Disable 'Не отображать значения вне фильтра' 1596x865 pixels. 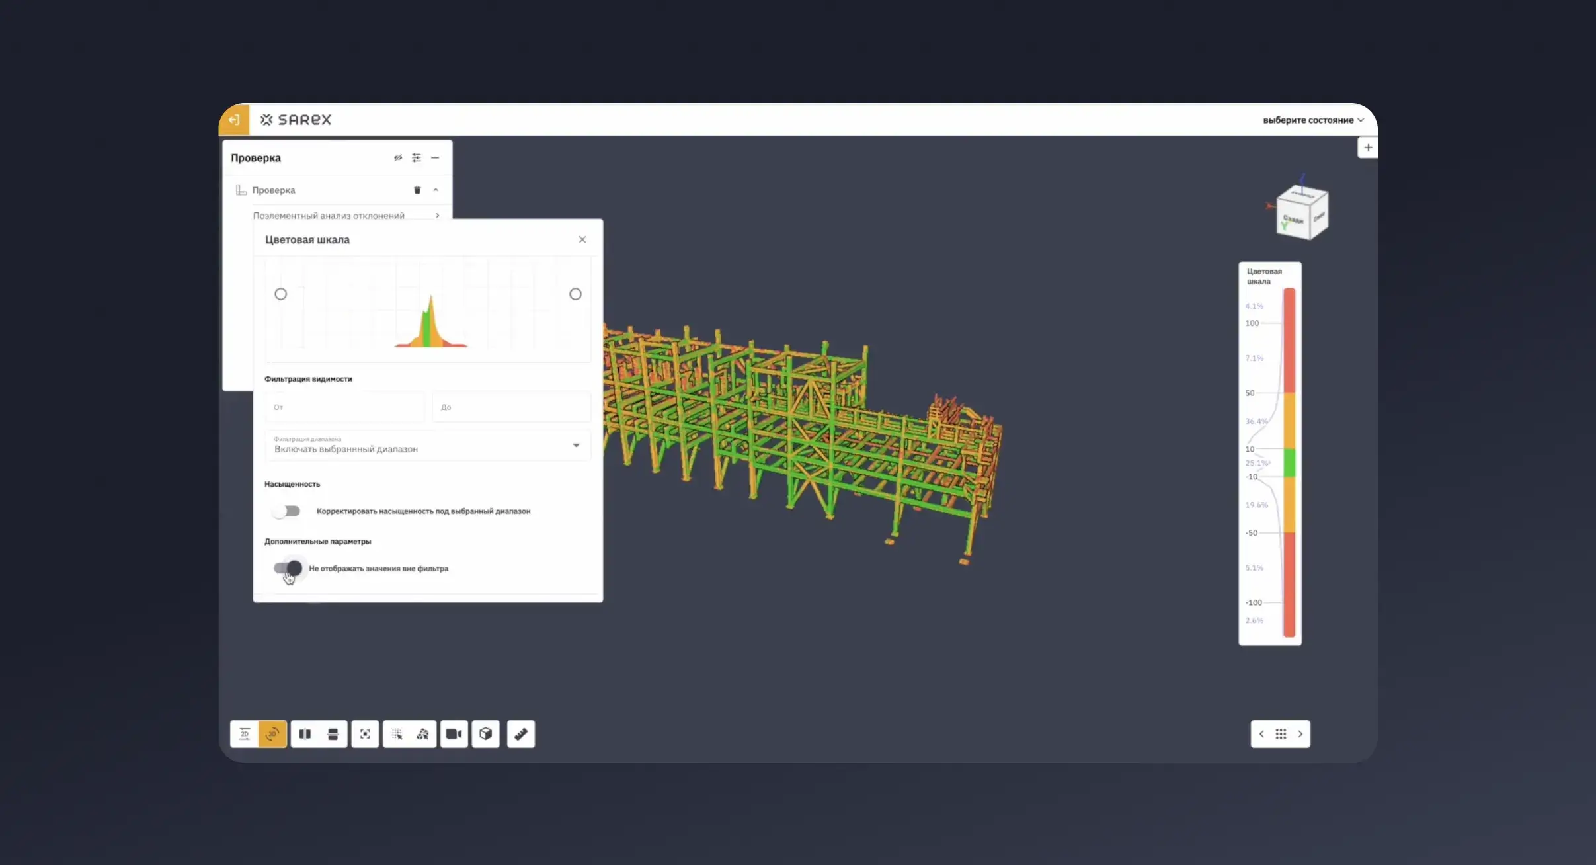[288, 569]
